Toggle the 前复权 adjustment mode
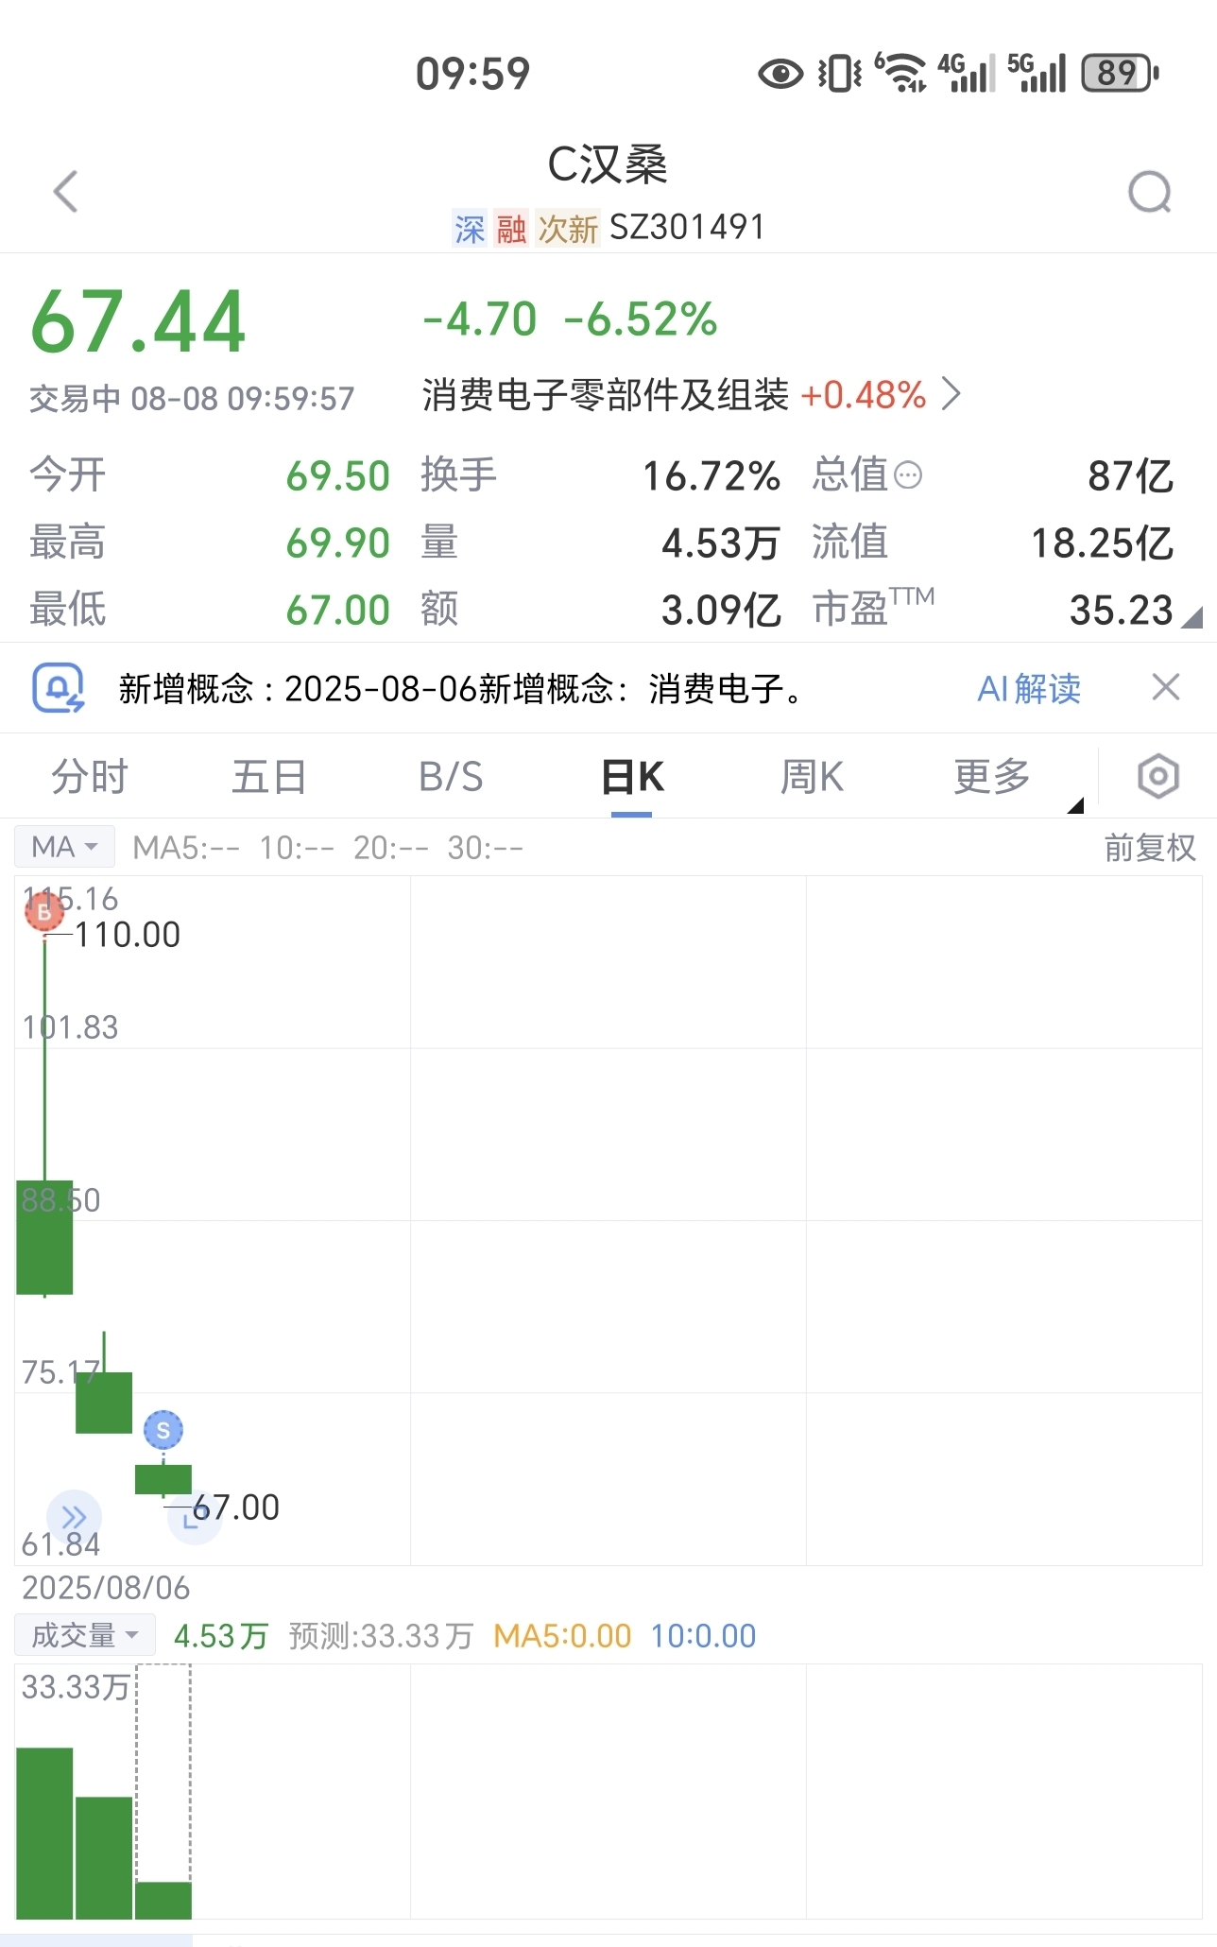 [1150, 848]
